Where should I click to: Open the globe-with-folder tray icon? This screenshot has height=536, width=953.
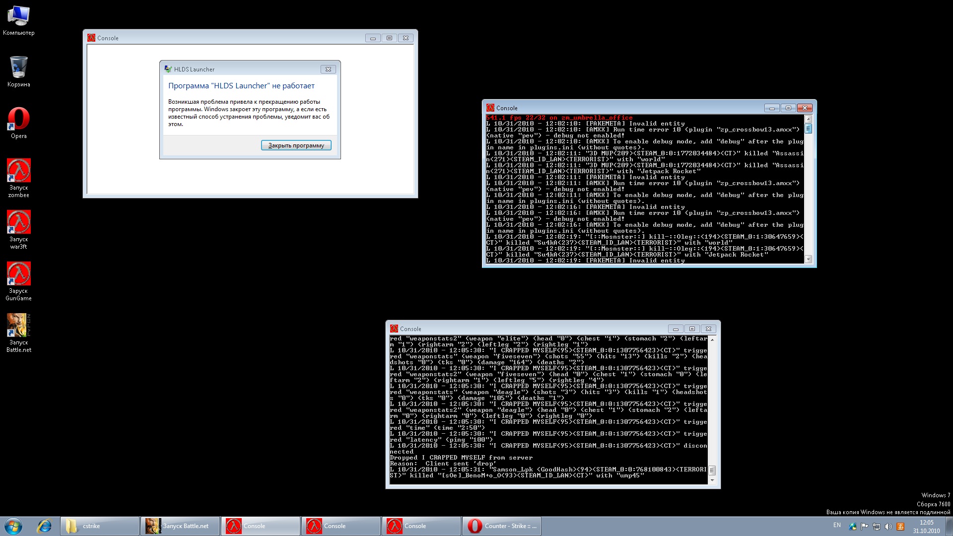click(x=853, y=527)
